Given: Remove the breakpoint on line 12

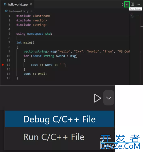Looking at the screenshot, I should (x=3, y=65).
